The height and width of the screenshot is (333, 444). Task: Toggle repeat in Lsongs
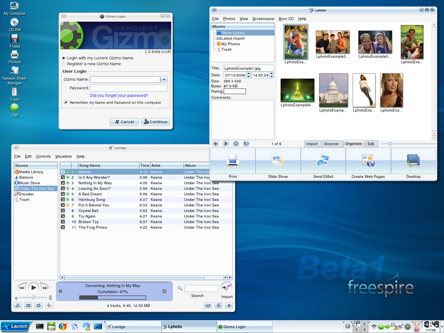point(38,306)
